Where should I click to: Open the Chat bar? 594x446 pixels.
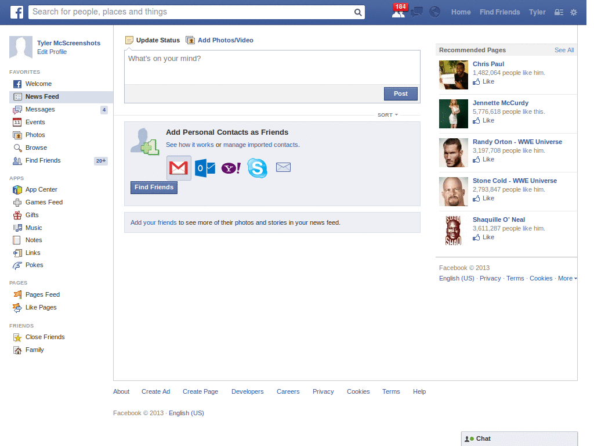pyautogui.click(x=519, y=439)
